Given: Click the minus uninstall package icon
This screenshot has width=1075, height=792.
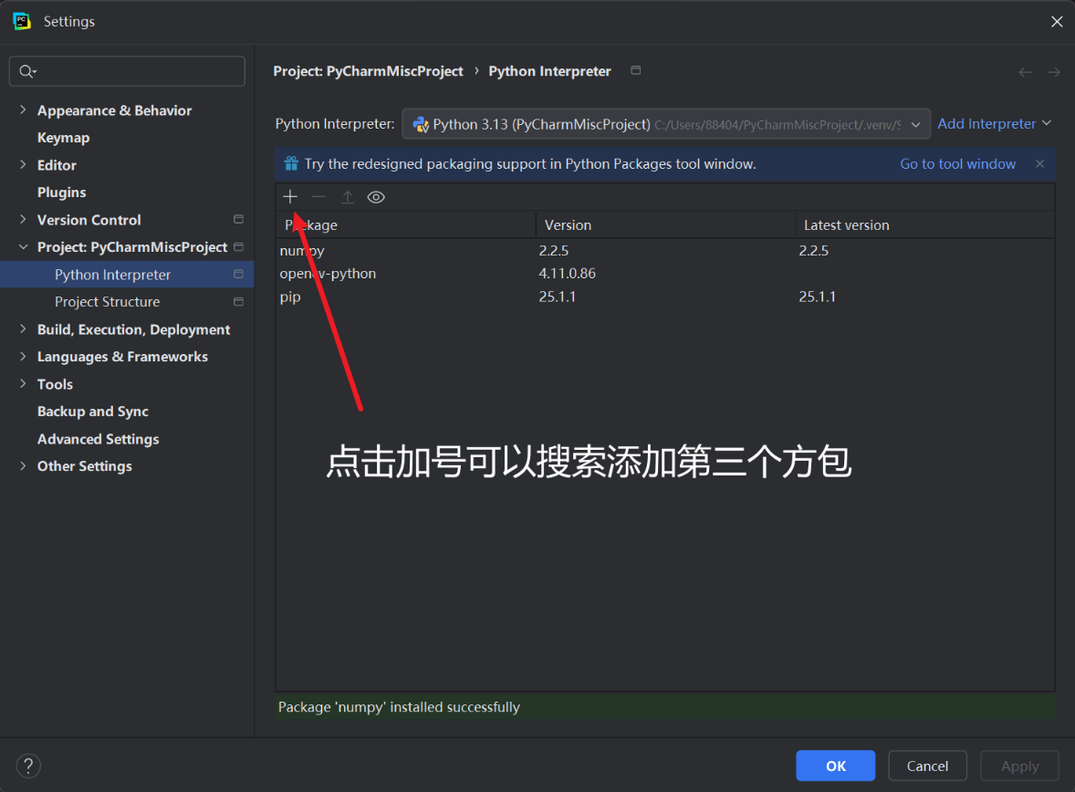Looking at the screenshot, I should coord(318,197).
